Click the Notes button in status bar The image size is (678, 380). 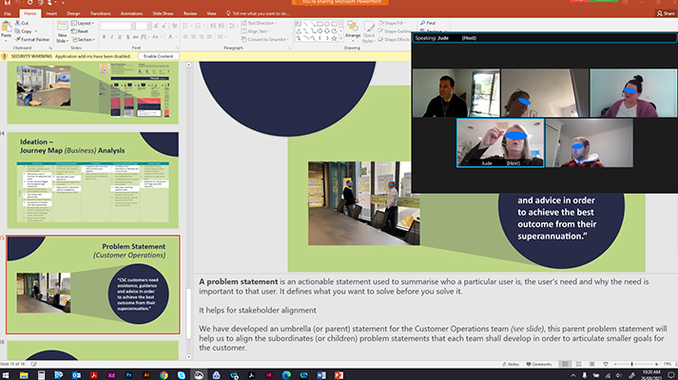[x=511, y=365]
